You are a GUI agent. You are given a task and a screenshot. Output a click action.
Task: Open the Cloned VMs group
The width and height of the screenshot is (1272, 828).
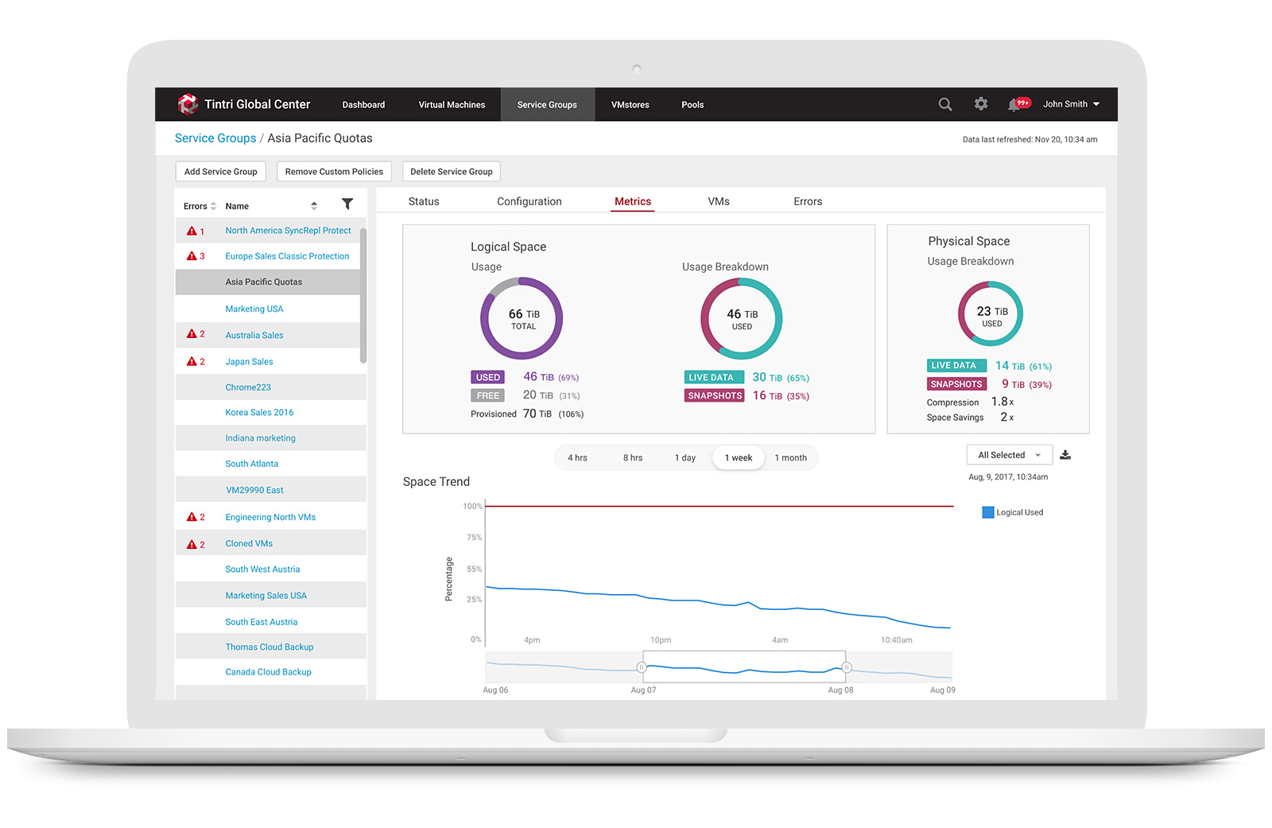(249, 543)
